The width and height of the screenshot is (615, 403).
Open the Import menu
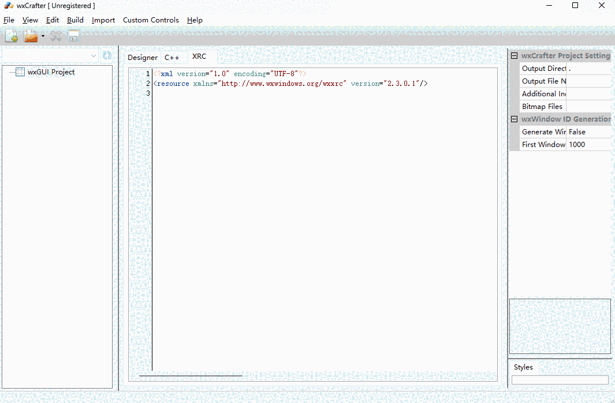(103, 20)
